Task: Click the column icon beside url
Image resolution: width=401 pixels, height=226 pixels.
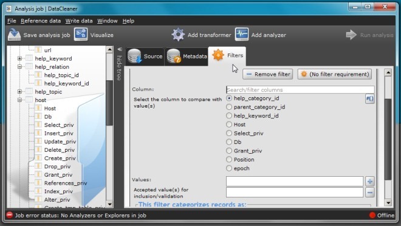Action: tap(38, 50)
